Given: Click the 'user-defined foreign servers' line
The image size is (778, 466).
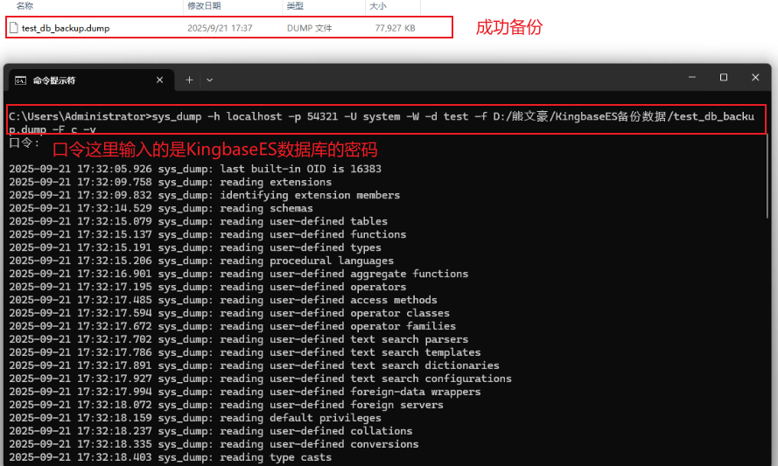Looking at the screenshot, I should click(226, 405).
